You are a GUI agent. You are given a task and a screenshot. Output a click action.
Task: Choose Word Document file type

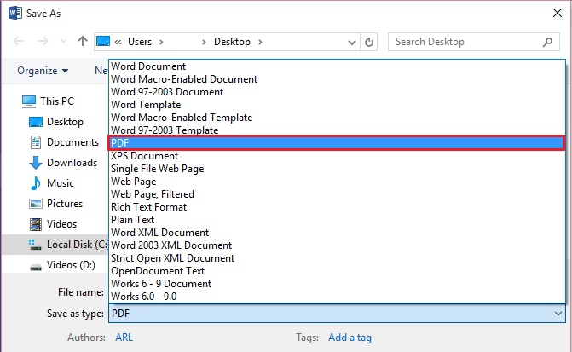337,66
